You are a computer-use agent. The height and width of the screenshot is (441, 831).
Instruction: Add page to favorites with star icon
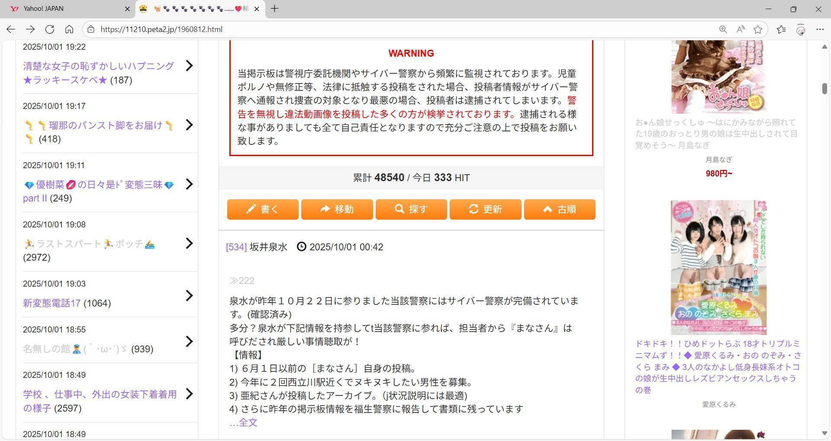coord(758,29)
